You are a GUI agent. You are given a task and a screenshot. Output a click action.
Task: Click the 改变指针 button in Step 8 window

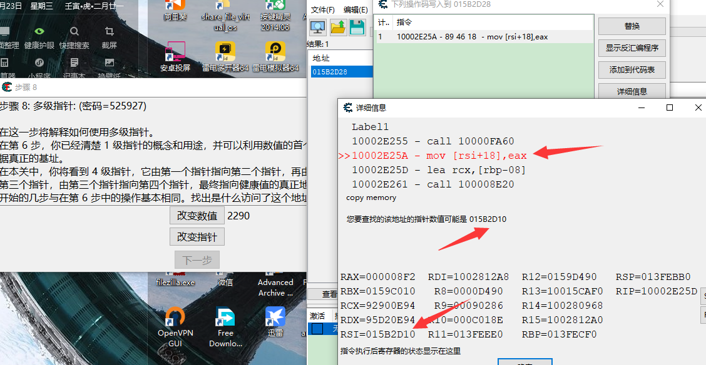(x=197, y=237)
